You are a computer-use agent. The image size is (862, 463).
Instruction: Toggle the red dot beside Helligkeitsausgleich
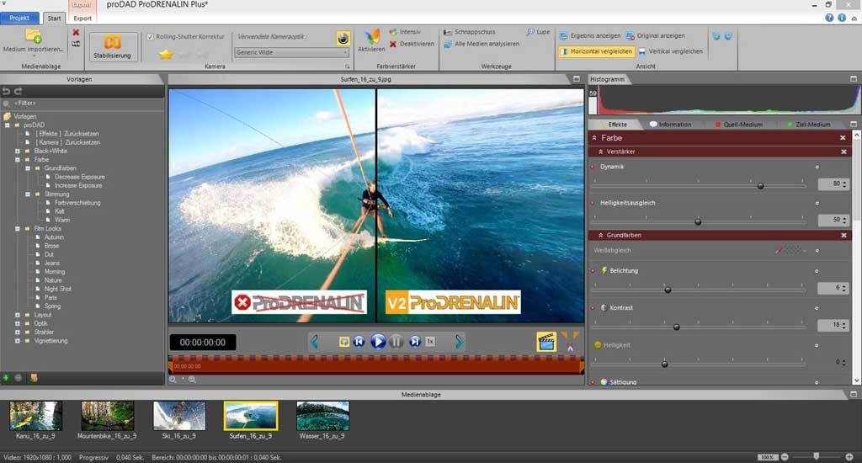[593, 203]
